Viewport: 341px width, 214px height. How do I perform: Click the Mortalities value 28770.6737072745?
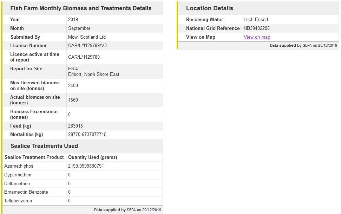coord(87,134)
